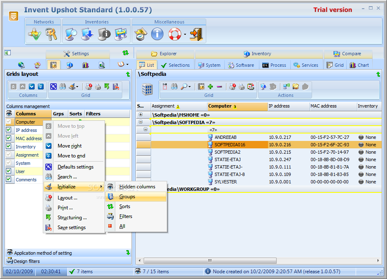Viewport: 387px width, 279px height.
Task: Open the magnifier search dropdown in grid toolbar
Action: (189, 87)
